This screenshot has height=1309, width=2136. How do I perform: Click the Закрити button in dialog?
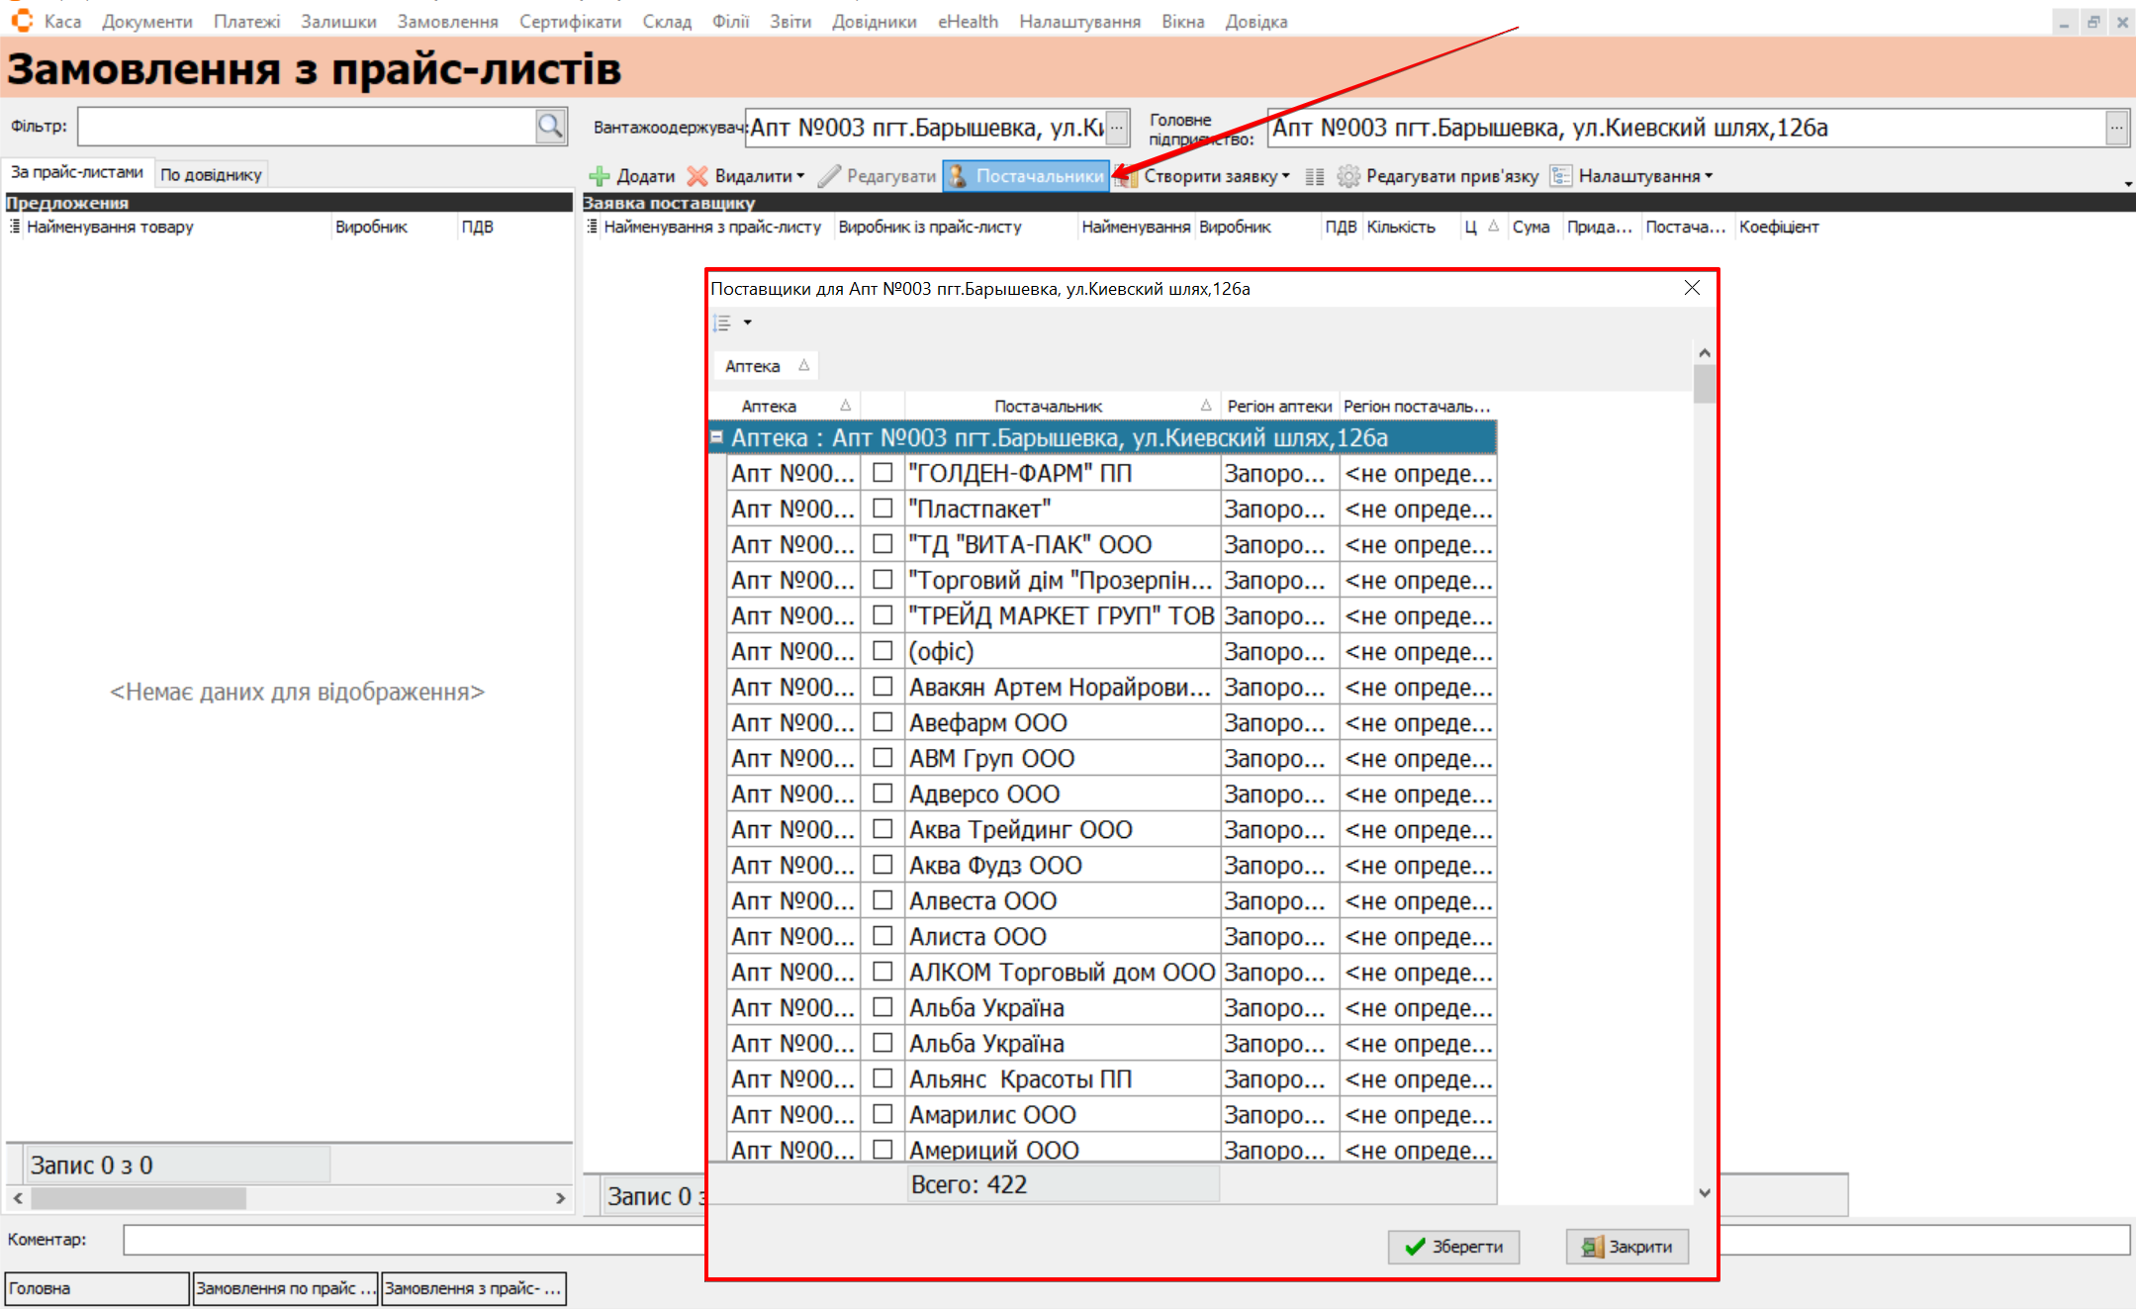point(1626,1247)
